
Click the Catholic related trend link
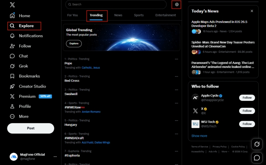pos(87,67)
